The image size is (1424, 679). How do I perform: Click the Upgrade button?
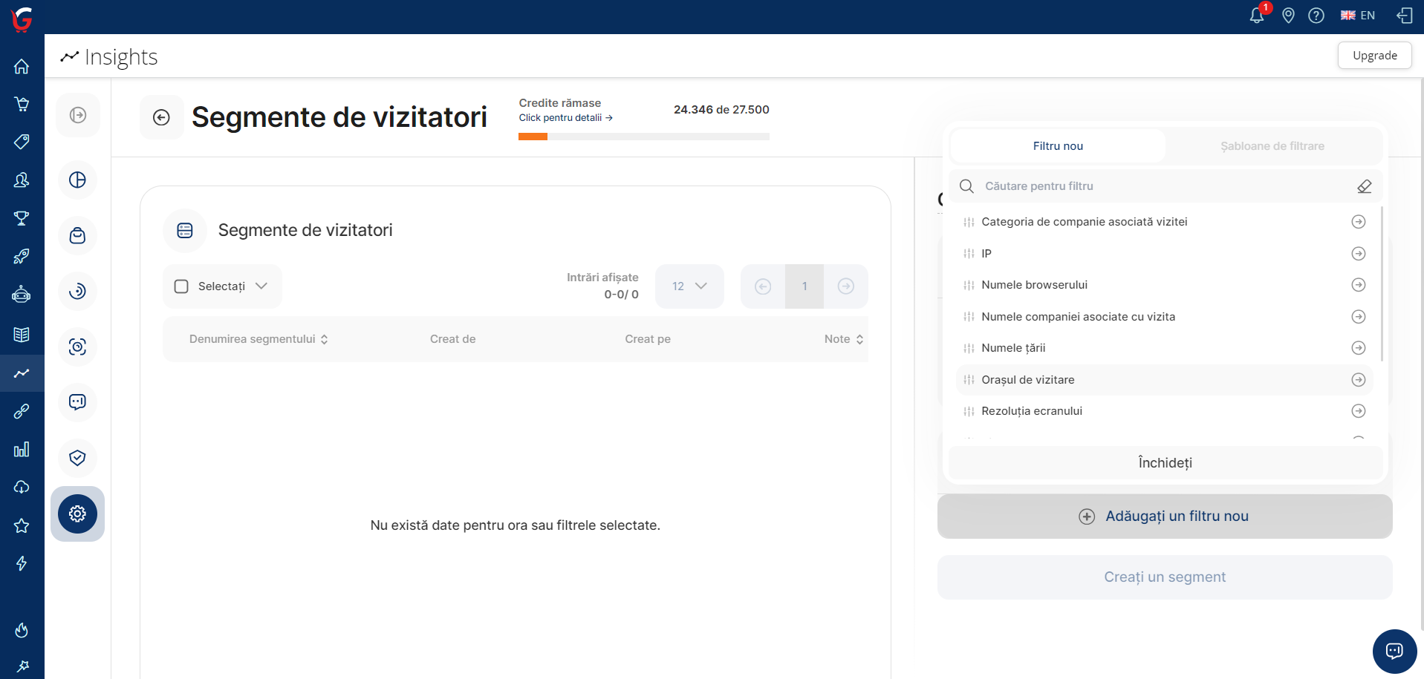click(x=1374, y=56)
